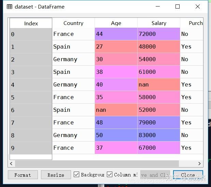211x187 pixels.
Task: Select the Age cell with value 27
Action: (x=116, y=46)
